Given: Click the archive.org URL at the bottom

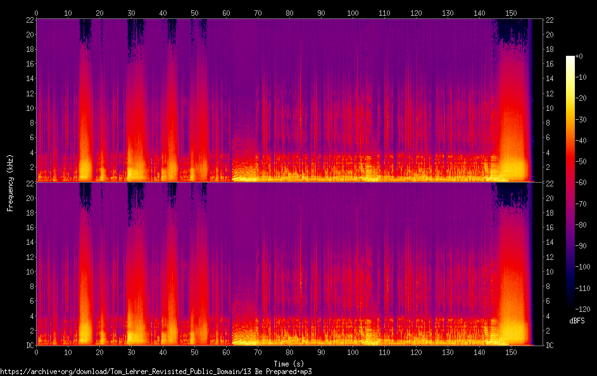Looking at the screenshot, I should (156, 372).
